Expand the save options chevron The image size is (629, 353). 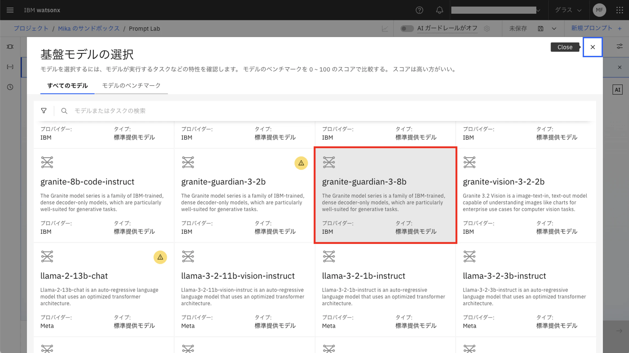(x=554, y=29)
